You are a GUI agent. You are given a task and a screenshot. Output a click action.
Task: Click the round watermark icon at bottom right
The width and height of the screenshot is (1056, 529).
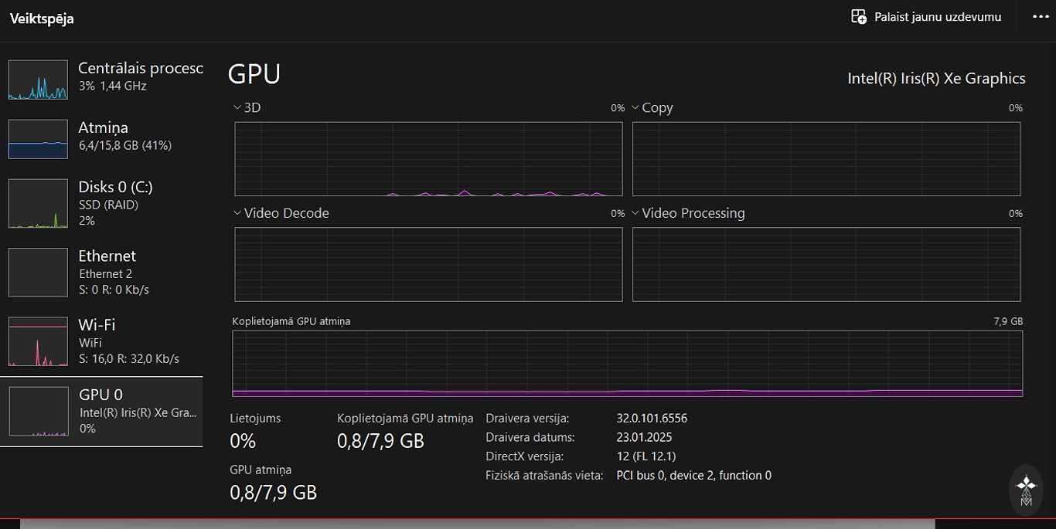(1026, 490)
